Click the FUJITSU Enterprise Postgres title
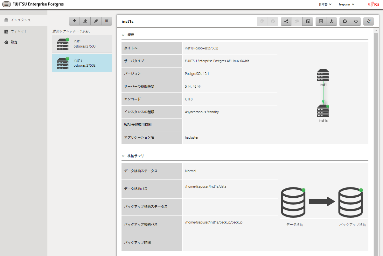Screen dimensions: 383x256 click(x=38, y=4)
